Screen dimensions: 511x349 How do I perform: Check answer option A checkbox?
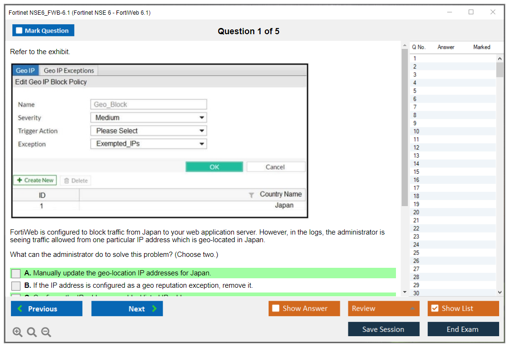(16, 274)
